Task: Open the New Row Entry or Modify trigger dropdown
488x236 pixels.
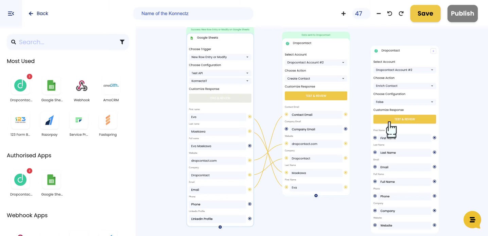Action: (x=220, y=57)
